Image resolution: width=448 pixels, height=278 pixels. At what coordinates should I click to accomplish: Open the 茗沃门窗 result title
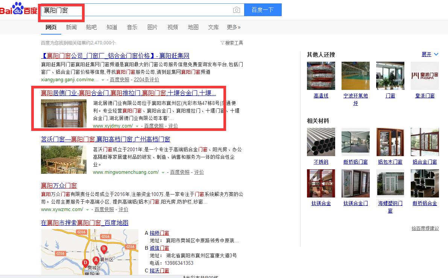pos(105,139)
